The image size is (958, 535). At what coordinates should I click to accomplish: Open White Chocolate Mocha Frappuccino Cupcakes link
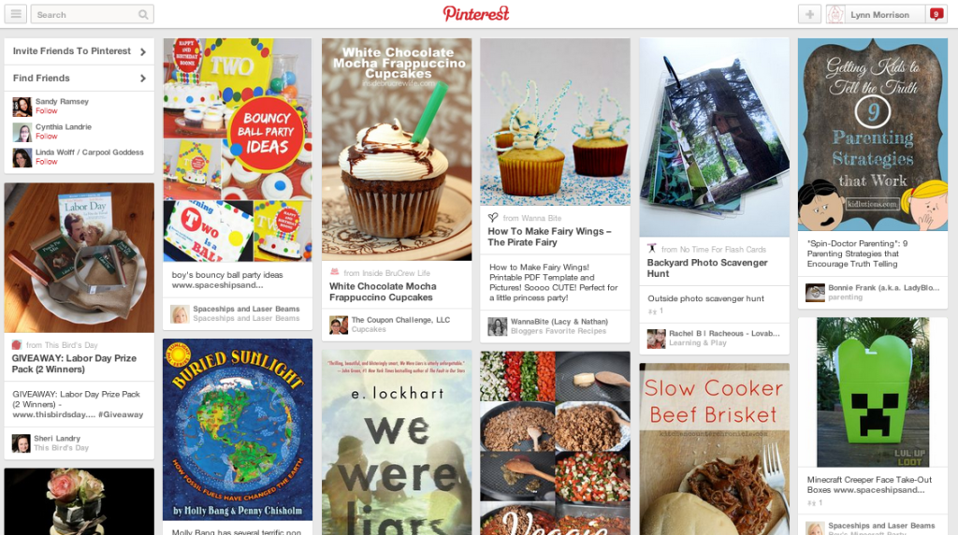click(383, 292)
